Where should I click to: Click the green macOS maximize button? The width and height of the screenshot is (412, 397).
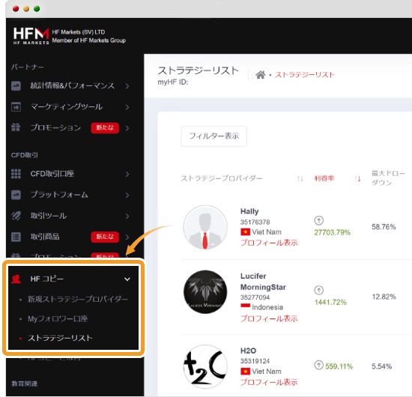click(x=37, y=9)
